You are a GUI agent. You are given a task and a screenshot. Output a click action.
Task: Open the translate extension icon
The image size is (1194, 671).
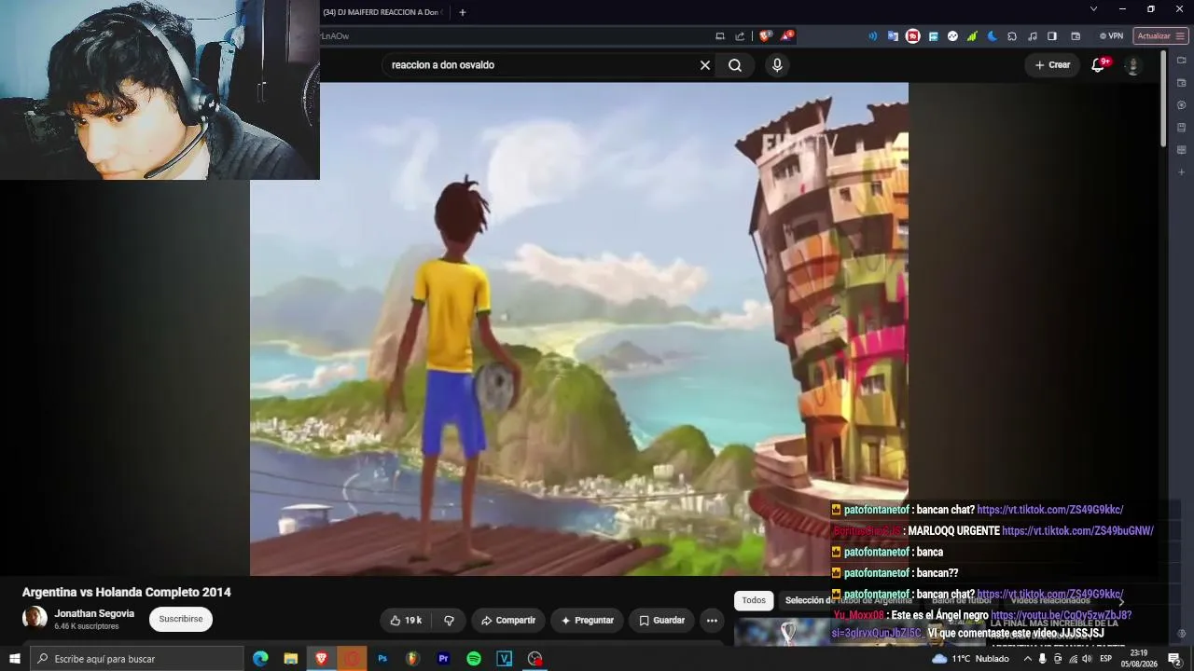point(893,36)
